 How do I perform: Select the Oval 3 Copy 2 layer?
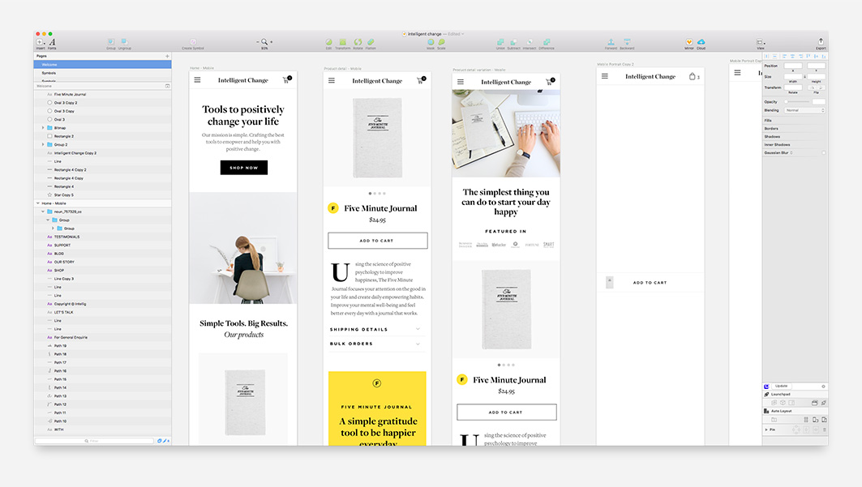103,103
